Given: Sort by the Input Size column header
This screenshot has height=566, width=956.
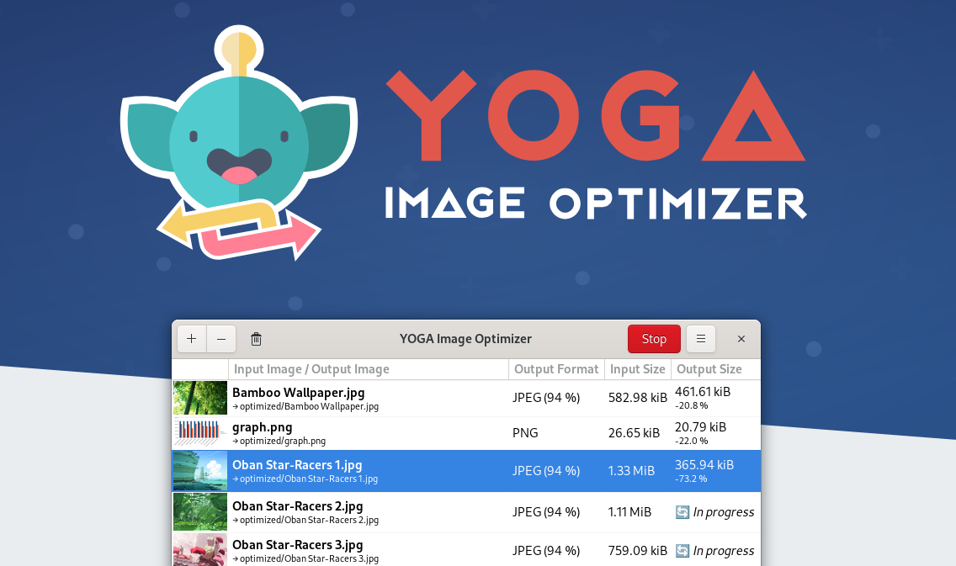Looking at the screenshot, I should 638,369.
